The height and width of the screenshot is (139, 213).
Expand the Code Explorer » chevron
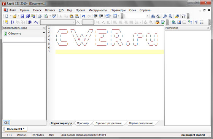(44, 32)
